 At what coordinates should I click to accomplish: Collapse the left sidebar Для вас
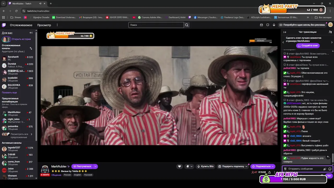[31, 33]
